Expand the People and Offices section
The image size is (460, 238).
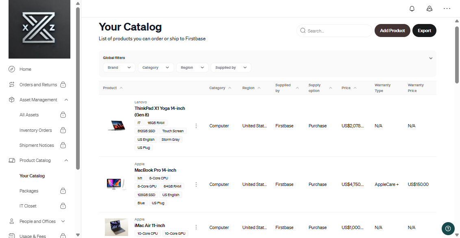click(x=63, y=221)
